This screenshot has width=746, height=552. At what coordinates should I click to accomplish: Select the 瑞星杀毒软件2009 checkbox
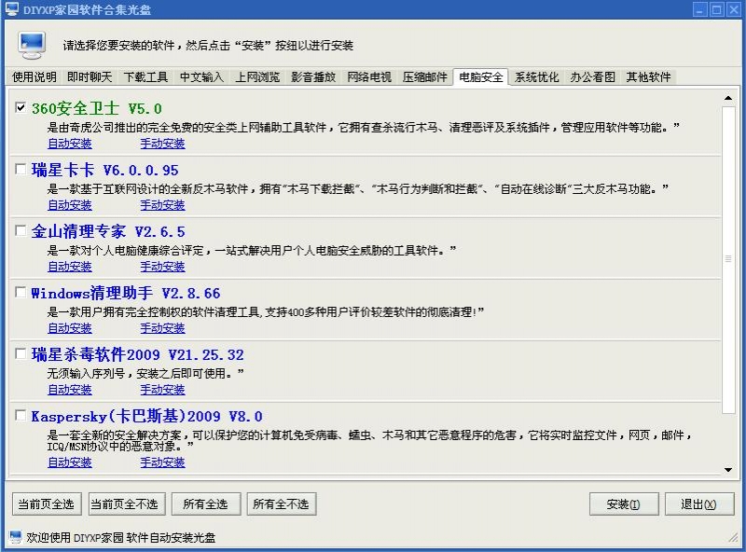(x=21, y=353)
